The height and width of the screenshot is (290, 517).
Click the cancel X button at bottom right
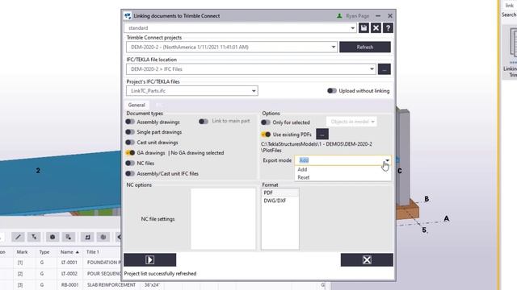(x=367, y=259)
